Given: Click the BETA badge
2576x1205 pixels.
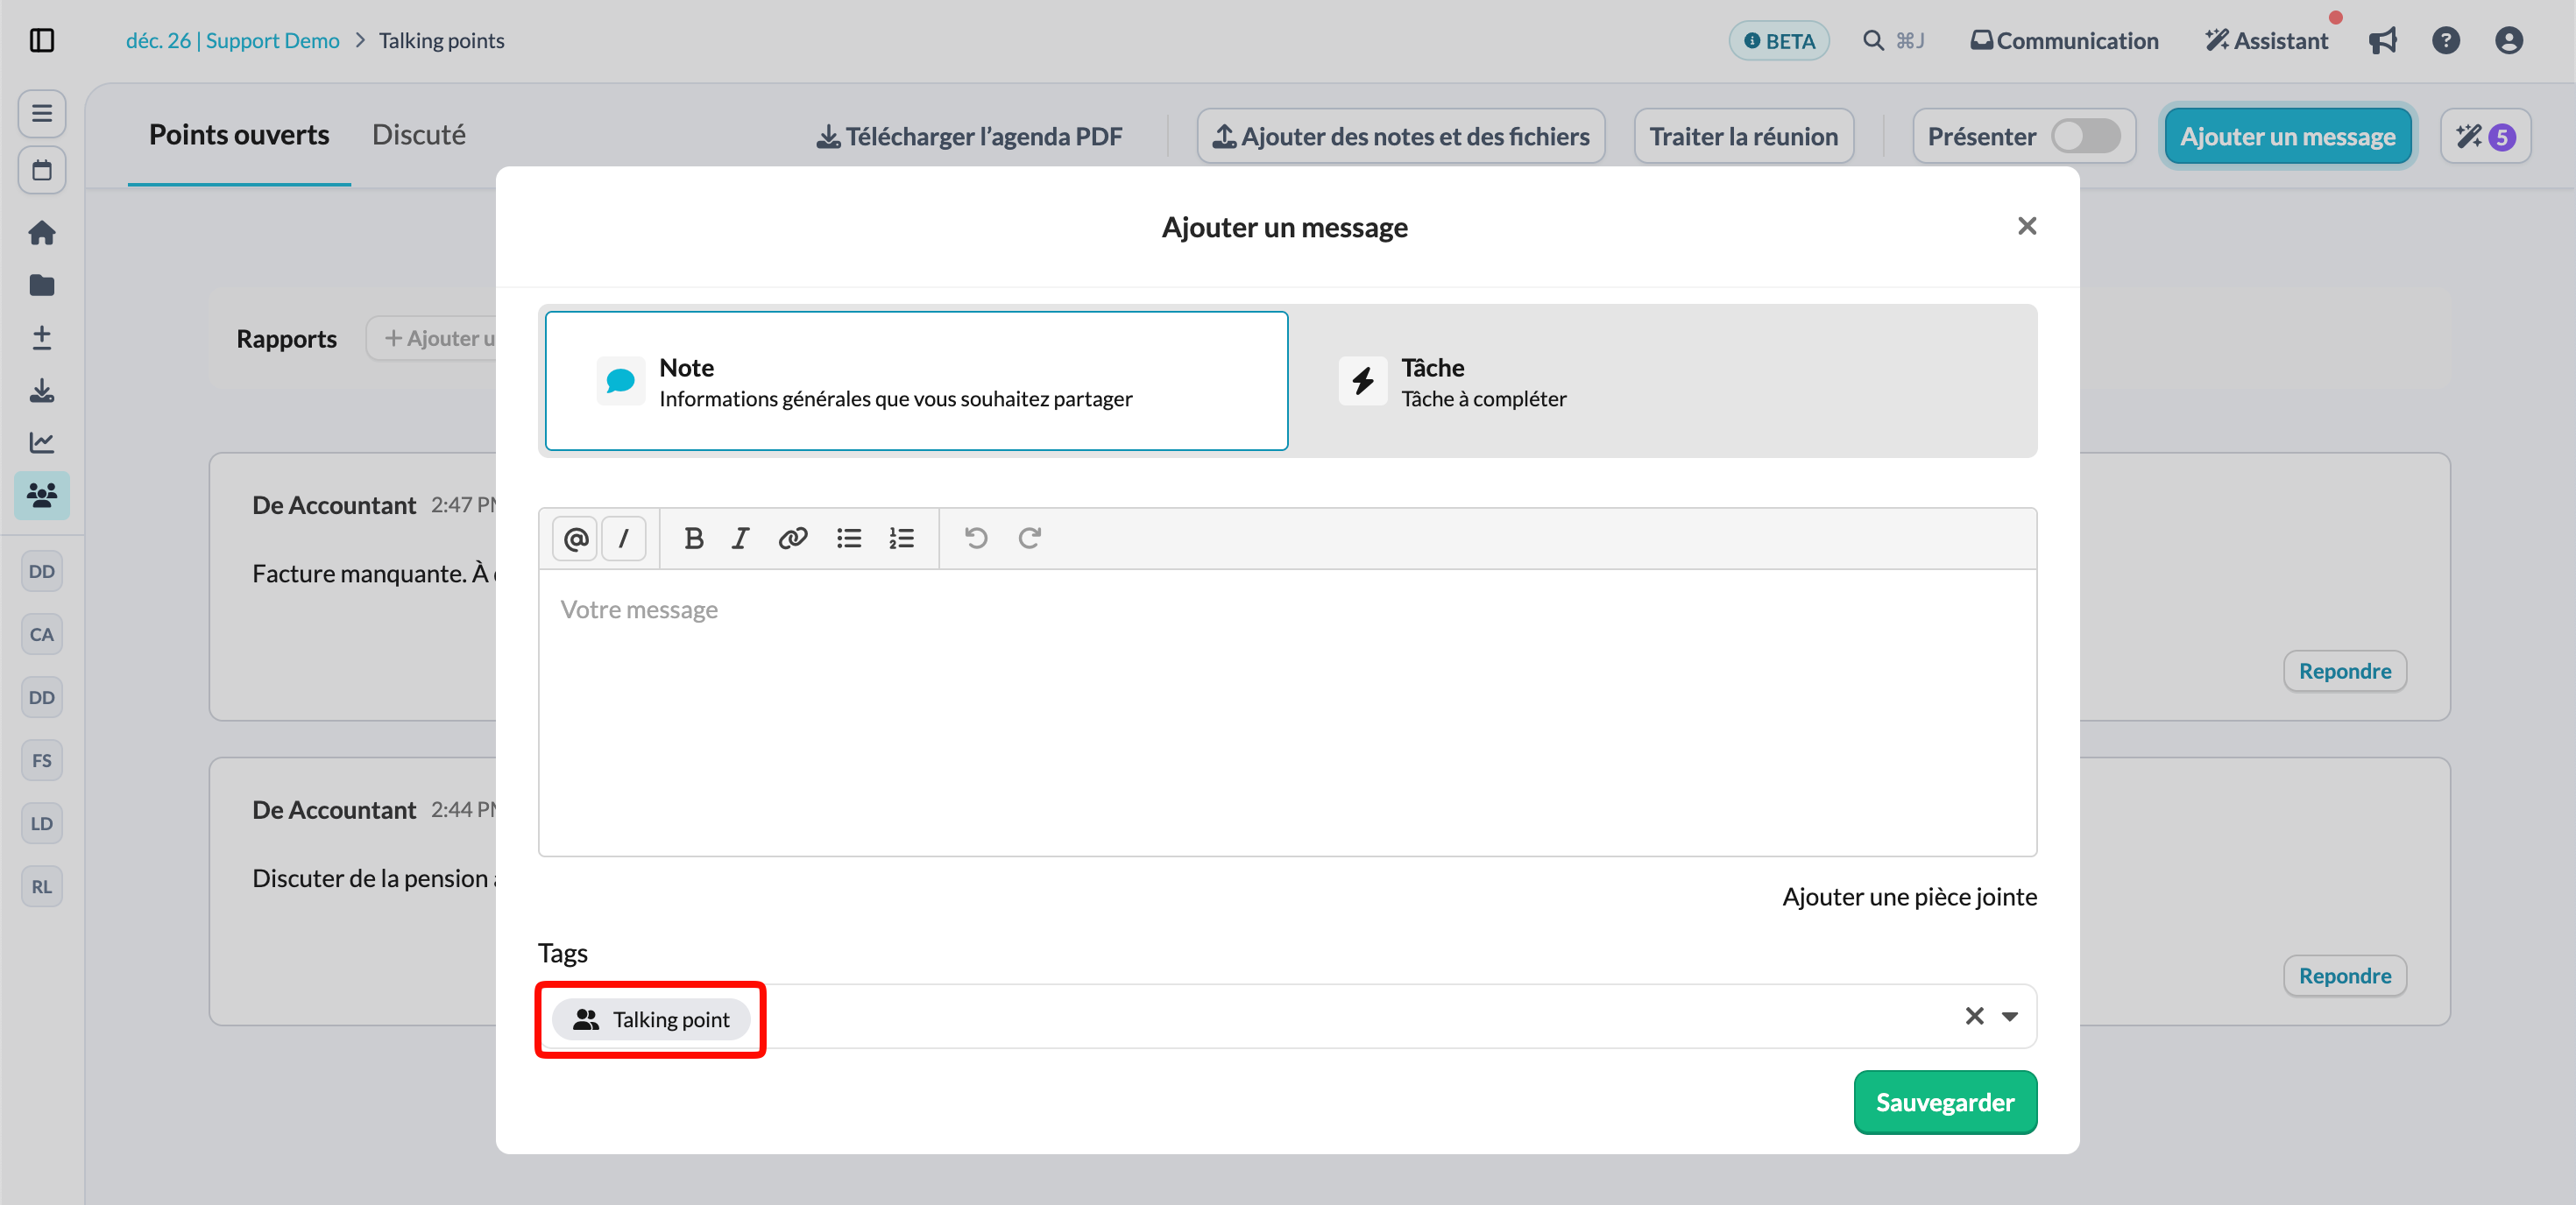Looking at the screenshot, I should (1779, 40).
